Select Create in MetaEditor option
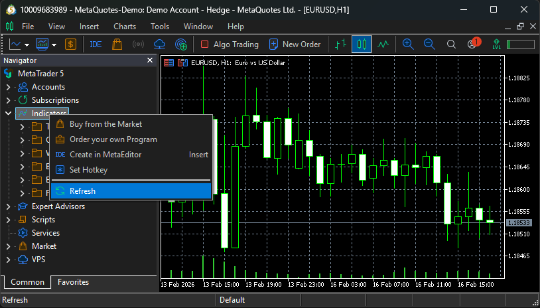 [105, 155]
